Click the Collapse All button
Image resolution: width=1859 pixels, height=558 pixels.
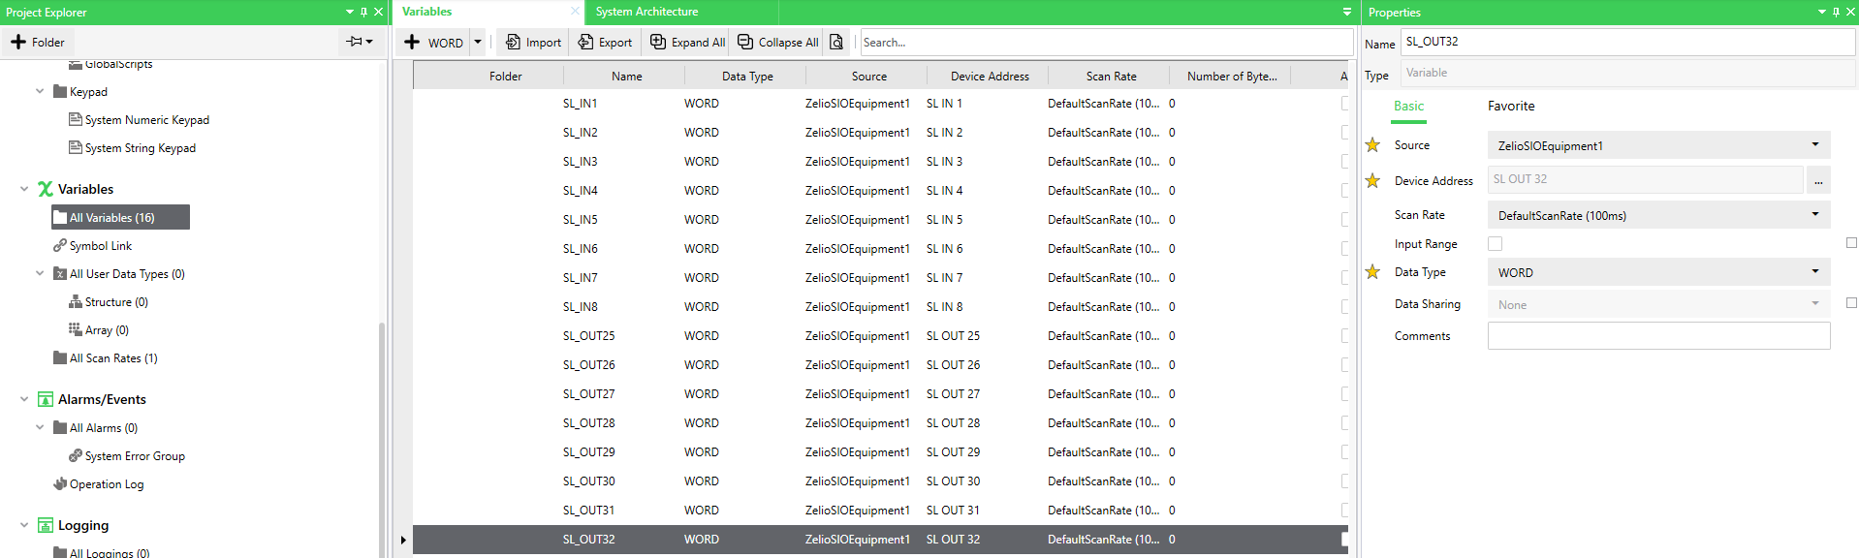coord(778,43)
